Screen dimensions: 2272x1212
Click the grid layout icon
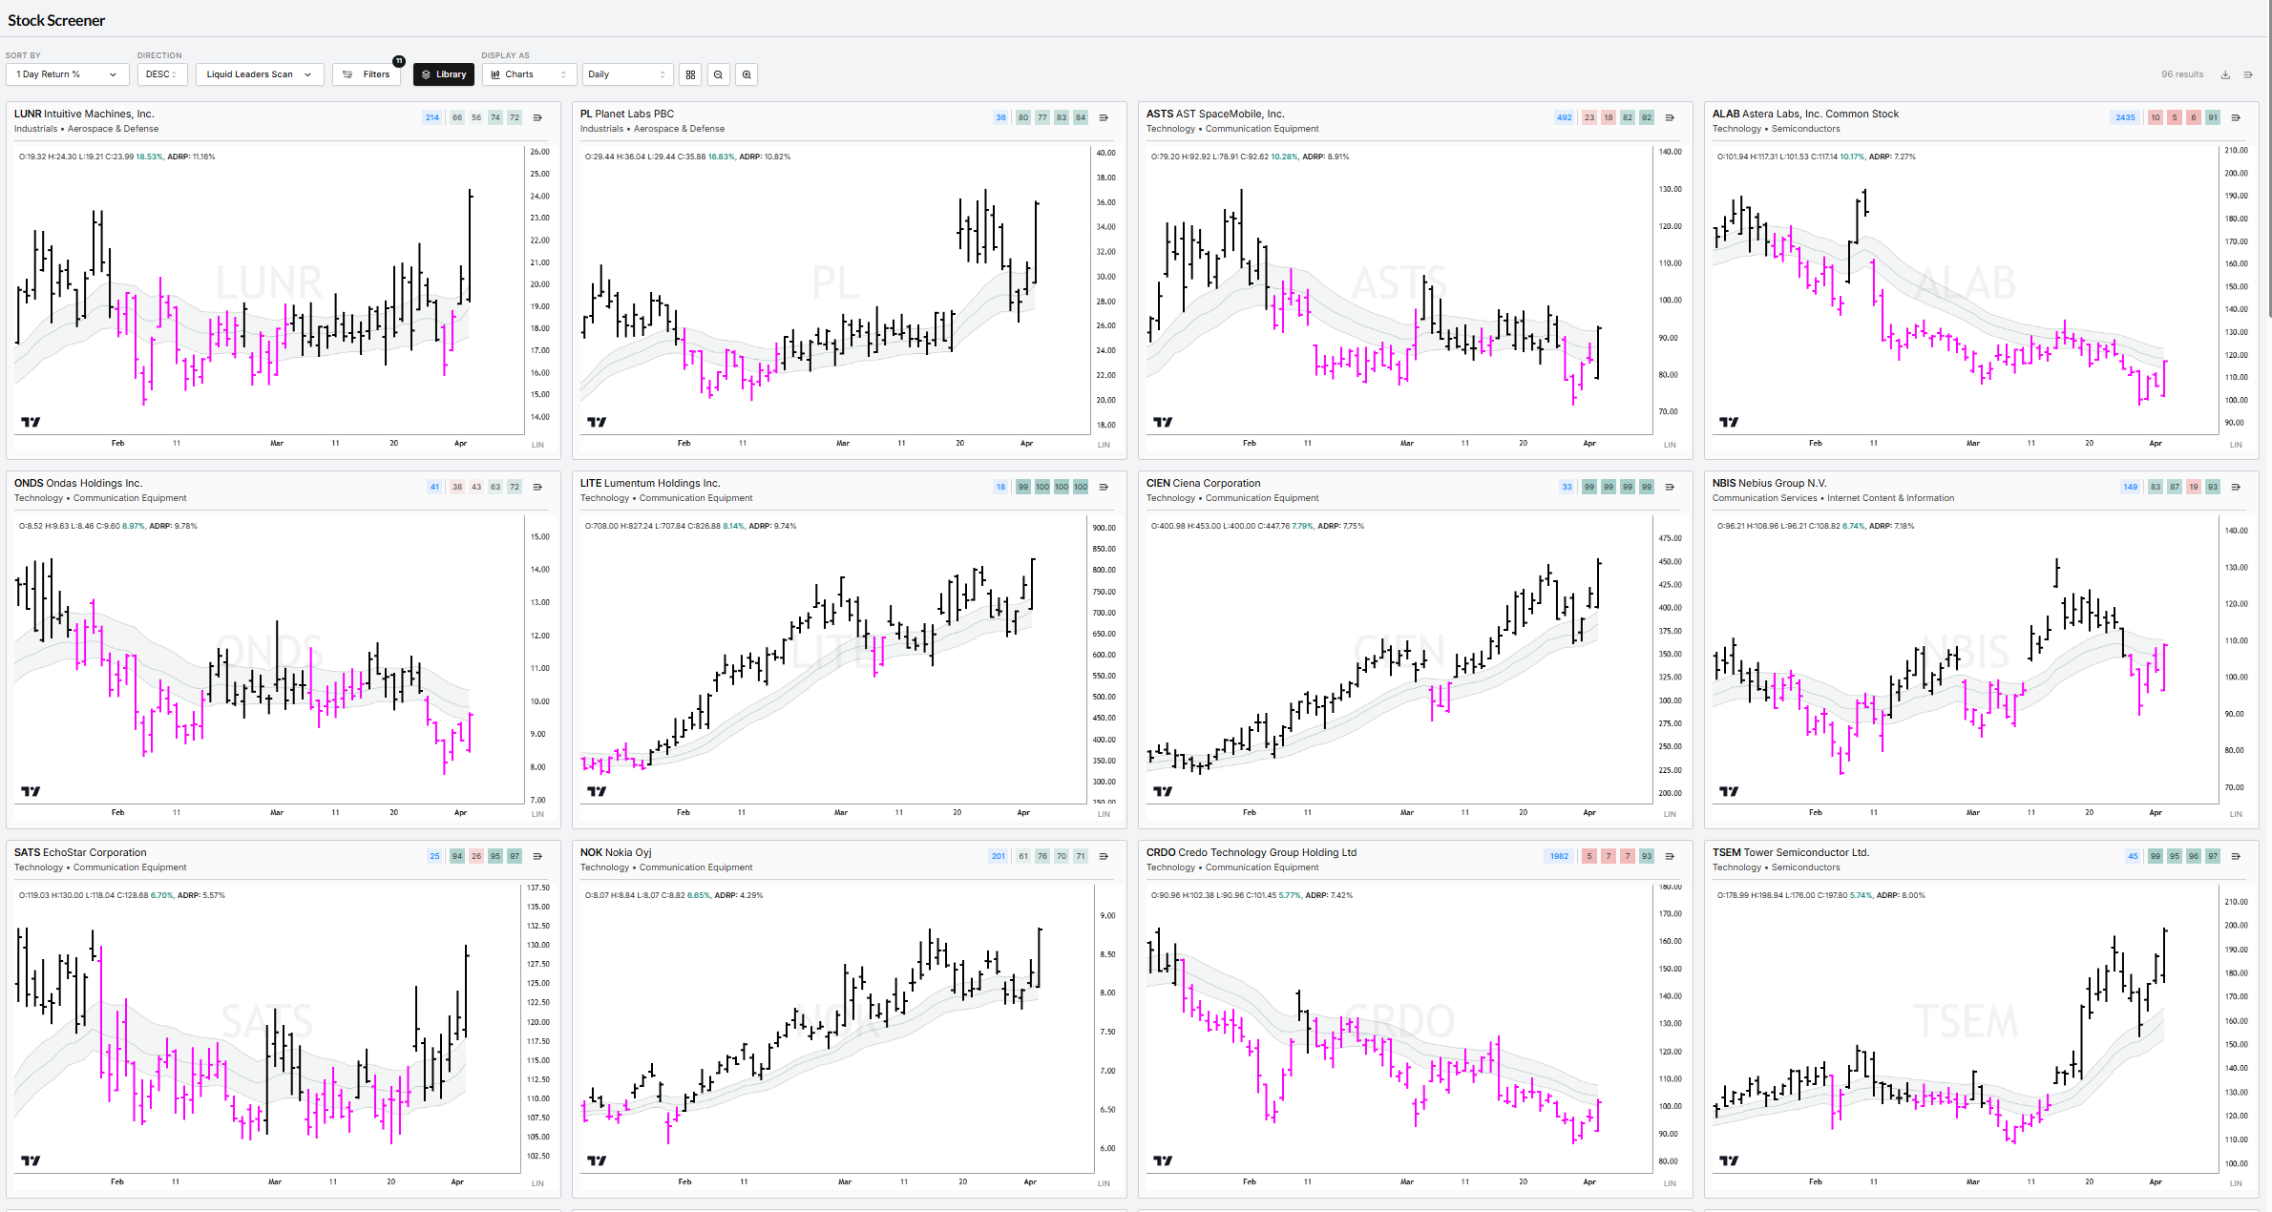click(x=690, y=74)
